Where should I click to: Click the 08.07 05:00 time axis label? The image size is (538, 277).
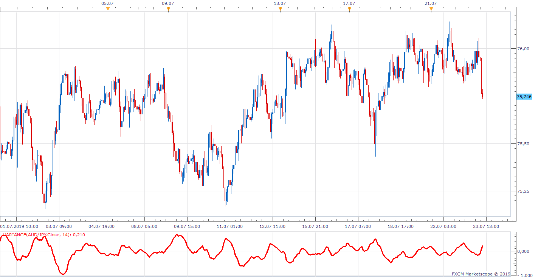tap(145, 226)
